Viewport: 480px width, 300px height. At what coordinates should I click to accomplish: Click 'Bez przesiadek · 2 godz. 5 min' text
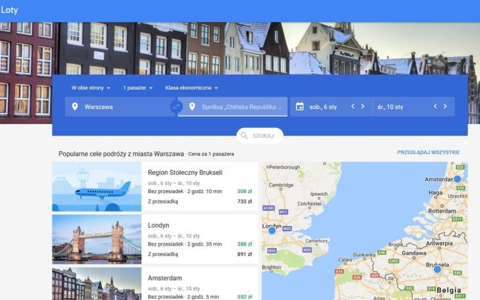183,296
